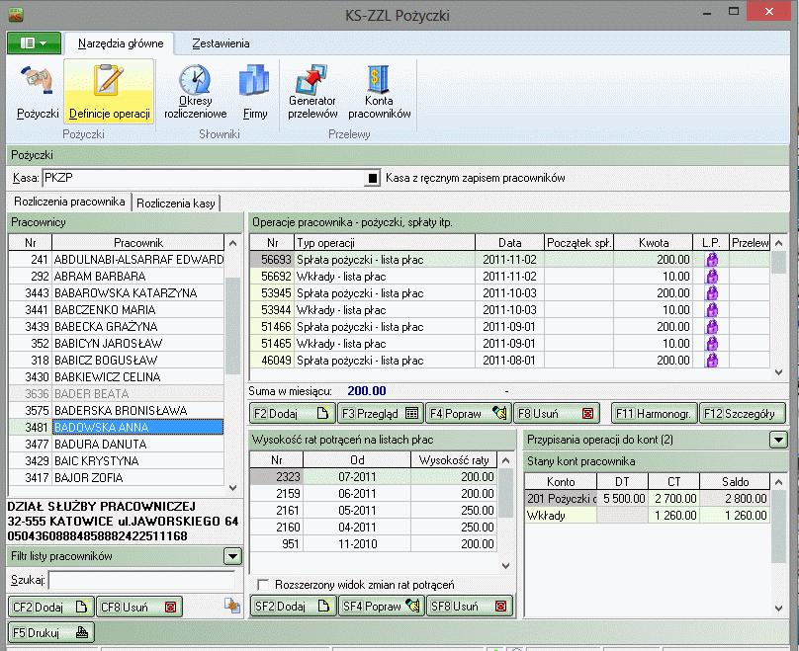Open the green application menu button
Viewport: 799px width, 651px height.
(34, 43)
